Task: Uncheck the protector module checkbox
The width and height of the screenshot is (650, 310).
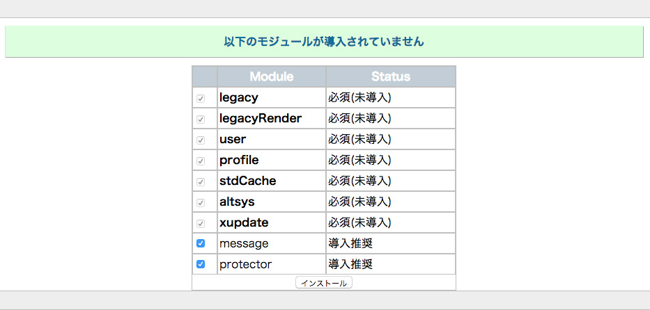Action: pyautogui.click(x=201, y=264)
